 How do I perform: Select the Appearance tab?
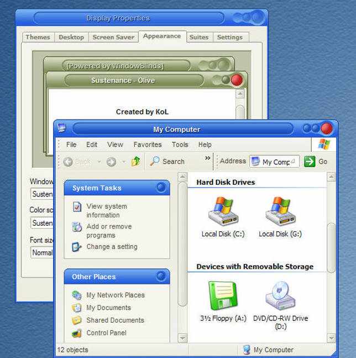pos(162,36)
